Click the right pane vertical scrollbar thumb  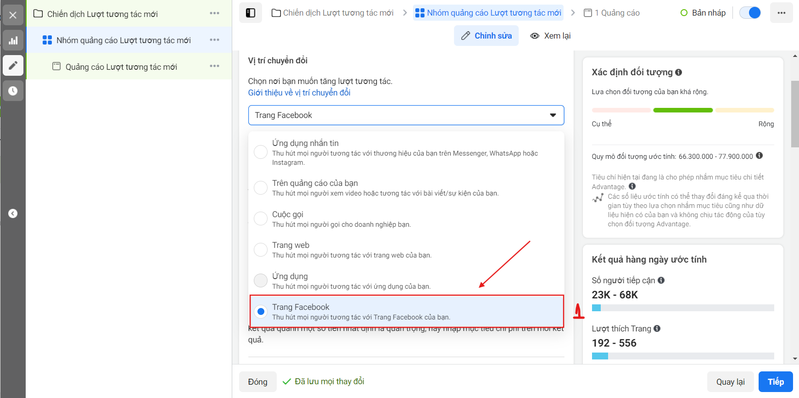pos(795,114)
